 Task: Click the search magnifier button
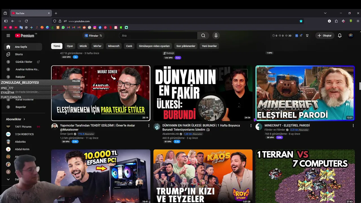[203, 36]
